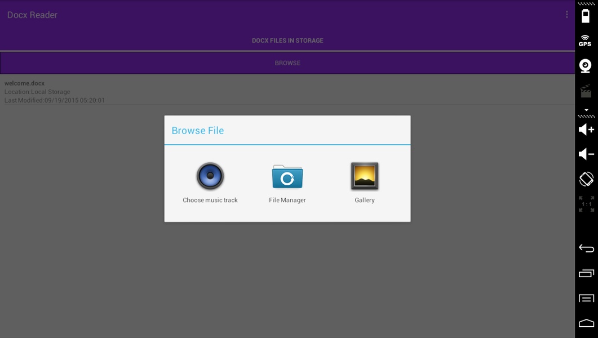Image resolution: width=598 pixels, height=338 pixels.
Task: Tap the Android home icon
Action: [586, 323]
